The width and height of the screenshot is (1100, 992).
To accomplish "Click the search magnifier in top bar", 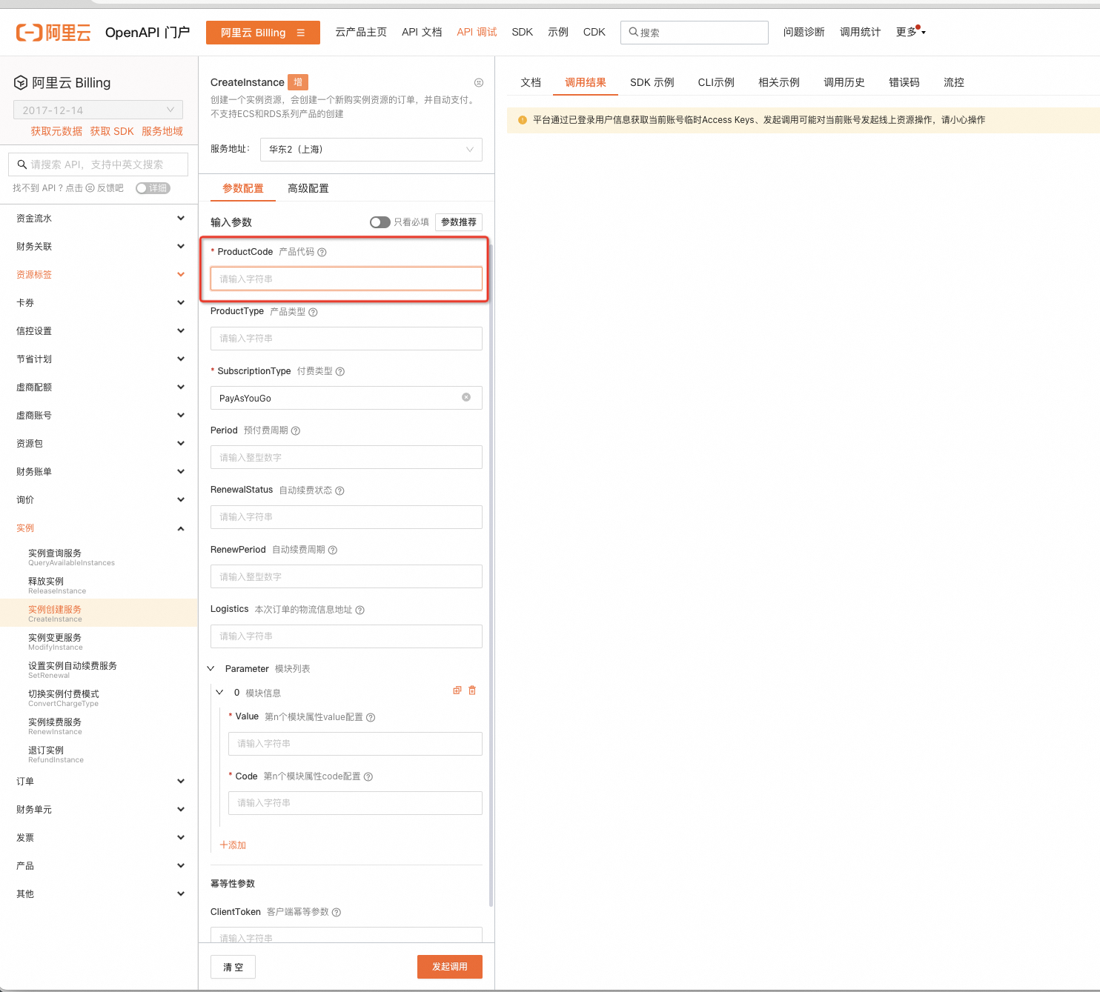I will pyautogui.click(x=633, y=32).
